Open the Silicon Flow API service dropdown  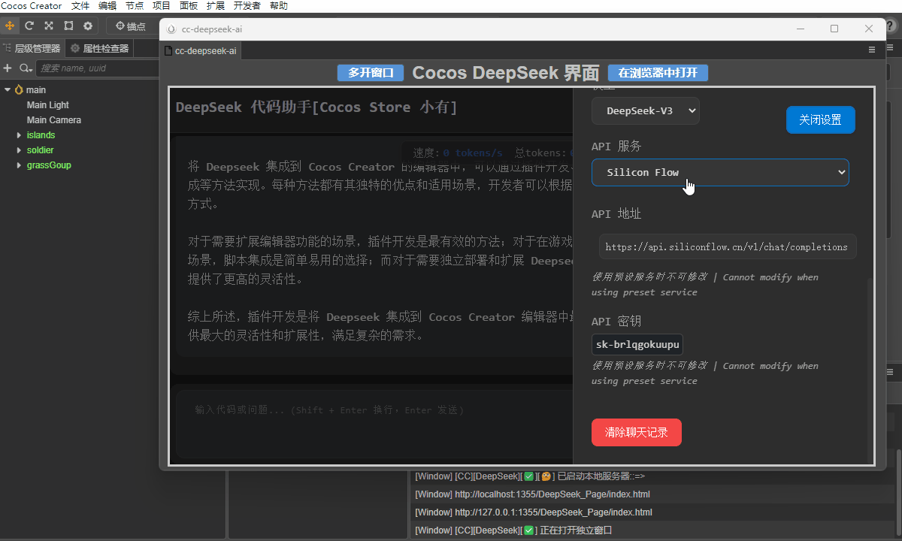coord(720,172)
